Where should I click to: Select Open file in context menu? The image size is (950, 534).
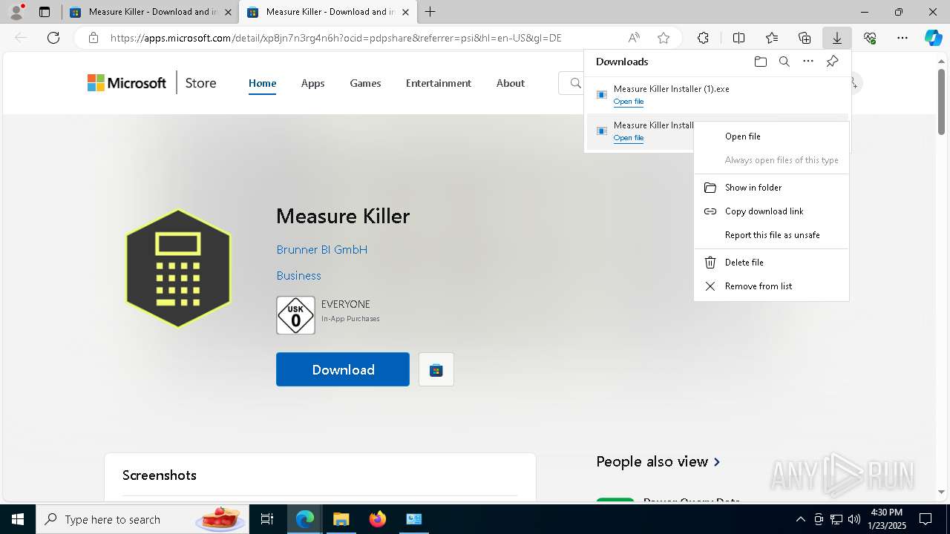coord(771,136)
